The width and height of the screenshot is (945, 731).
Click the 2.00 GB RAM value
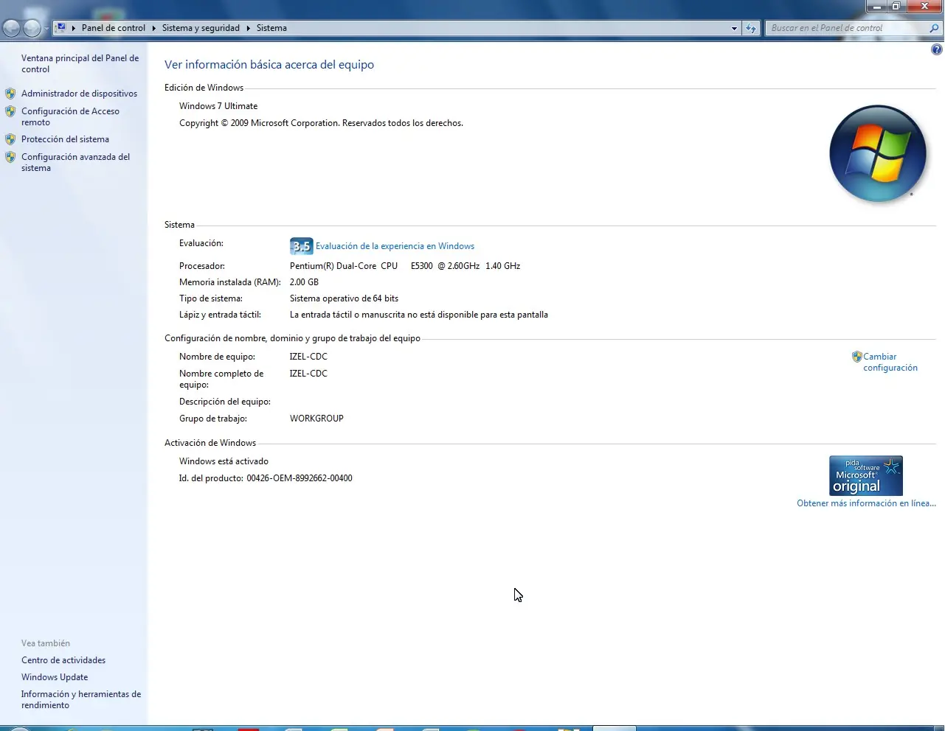(304, 282)
